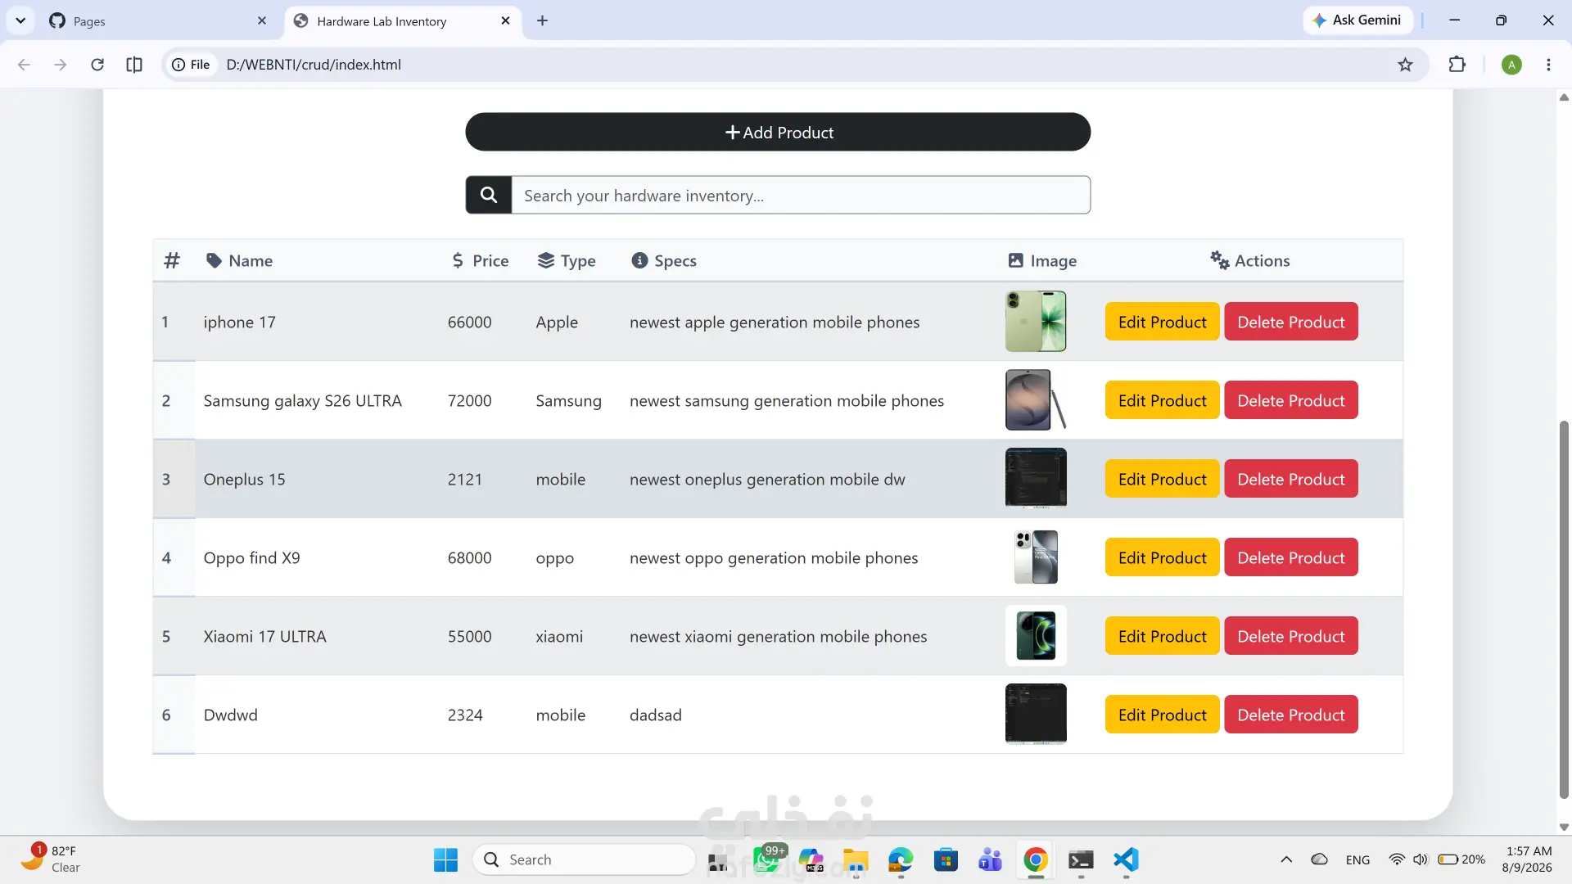Close the Hardware Lab Inventory tab
Image resolution: width=1572 pixels, height=884 pixels.
pos(505,20)
